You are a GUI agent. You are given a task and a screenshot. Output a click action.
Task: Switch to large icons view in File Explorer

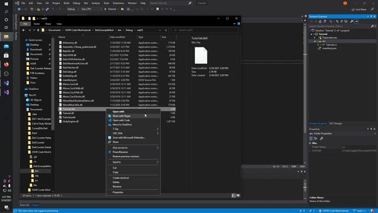coord(238,195)
